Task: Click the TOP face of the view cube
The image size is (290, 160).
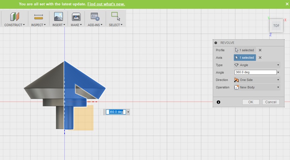Action: (276, 25)
